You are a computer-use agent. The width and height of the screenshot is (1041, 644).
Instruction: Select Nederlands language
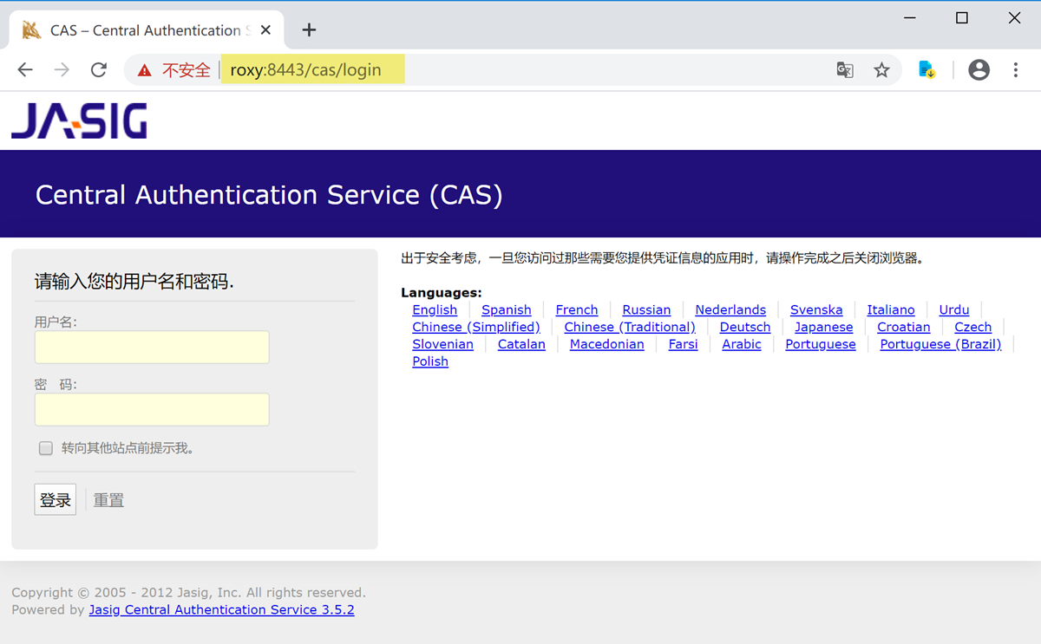coord(730,309)
